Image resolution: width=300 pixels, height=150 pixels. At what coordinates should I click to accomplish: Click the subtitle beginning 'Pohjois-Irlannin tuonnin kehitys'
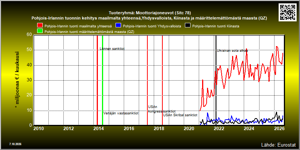[x=149, y=18]
